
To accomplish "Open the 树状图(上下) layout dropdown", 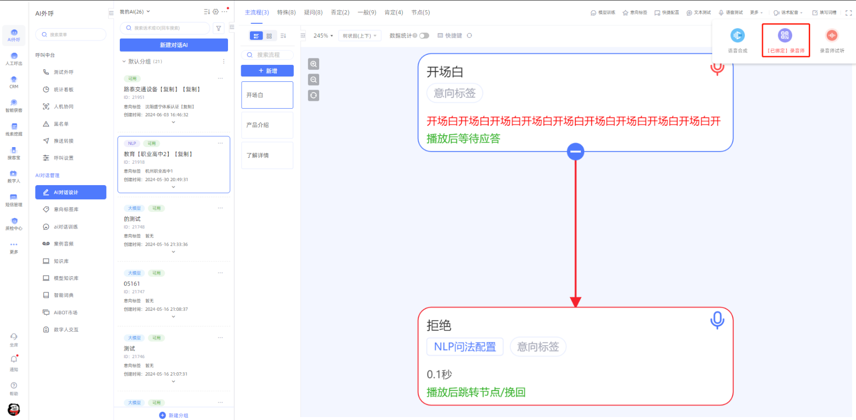I will click(360, 36).
